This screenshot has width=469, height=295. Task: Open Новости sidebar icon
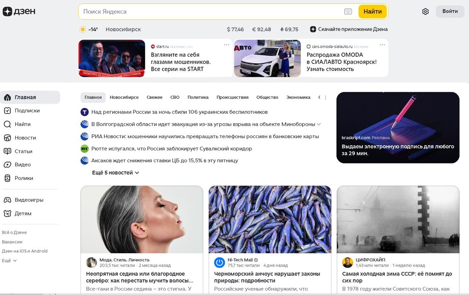7,138
